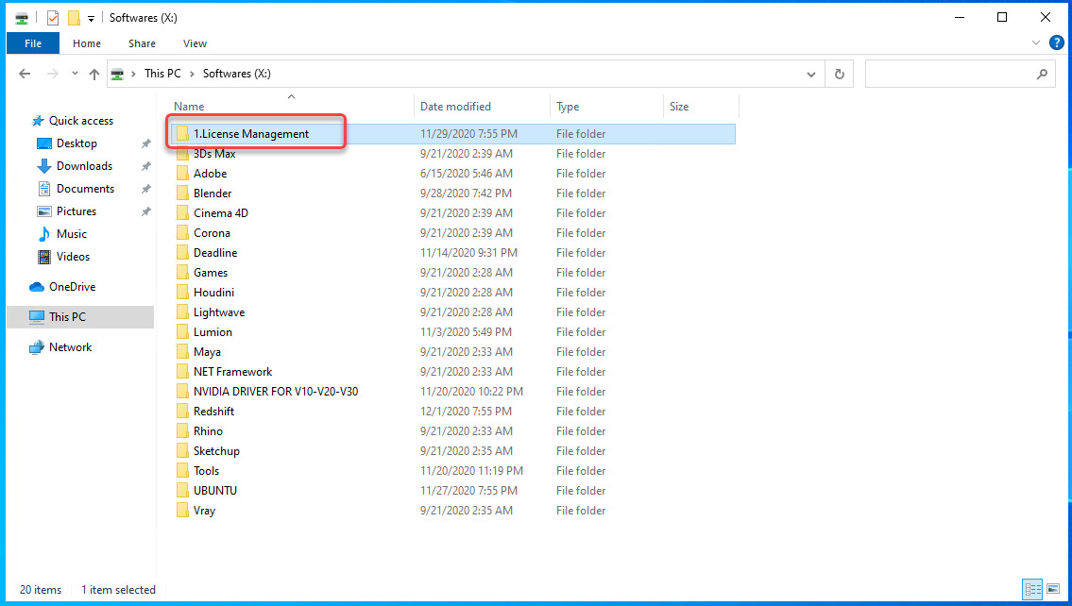1072x606 pixels.
Task: Open OneDrive in navigation pane
Action: click(x=72, y=287)
